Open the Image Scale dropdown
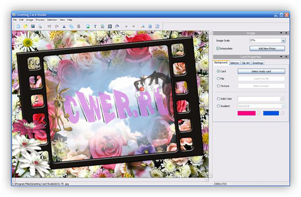Viewport: 301px width, 197px height. [283, 40]
